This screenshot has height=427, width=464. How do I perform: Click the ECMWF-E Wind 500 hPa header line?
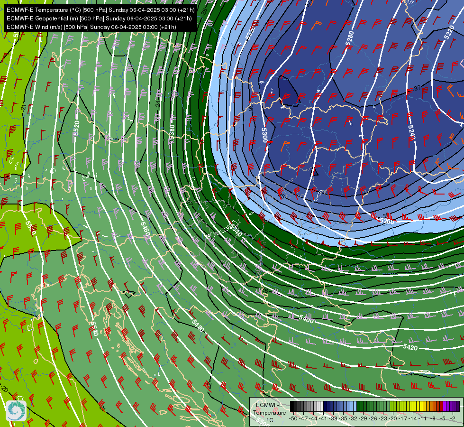point(91,27)
